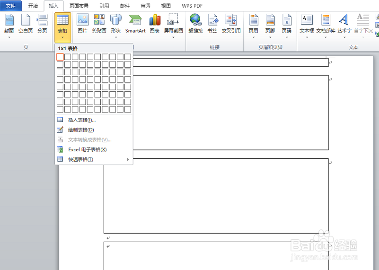Select the highlighted 1x1 grid cell
The image size is (379, 270).
(x=60, y=57)
